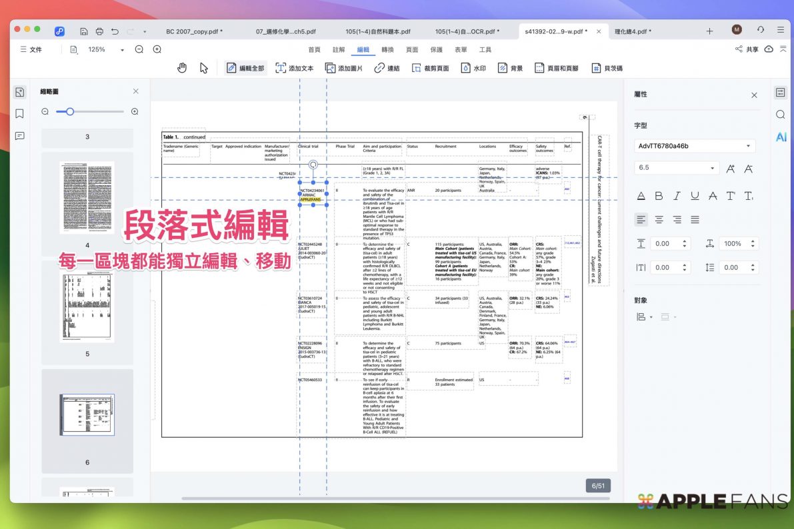794x529 pixels.
Task: Select the hand pan tool
Action: 182,68
